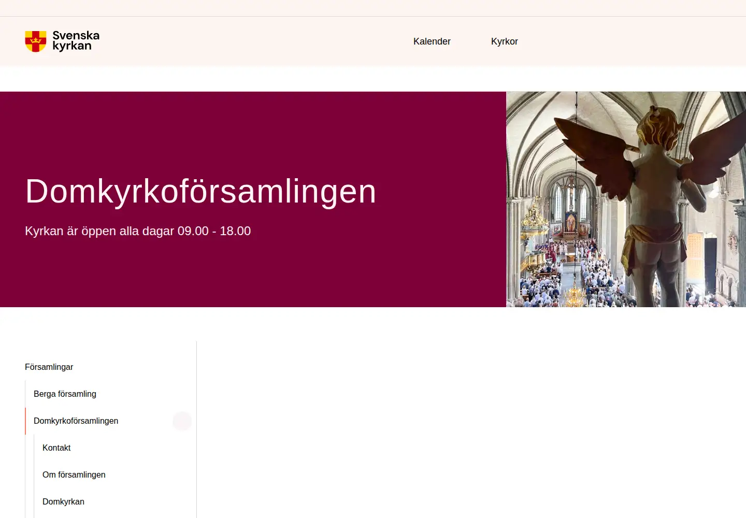Viewport: 746px width, 518px height.
Task: Select Domkyrkoförsamlingen in the sidebar tree
Action: tap(76, 421)
